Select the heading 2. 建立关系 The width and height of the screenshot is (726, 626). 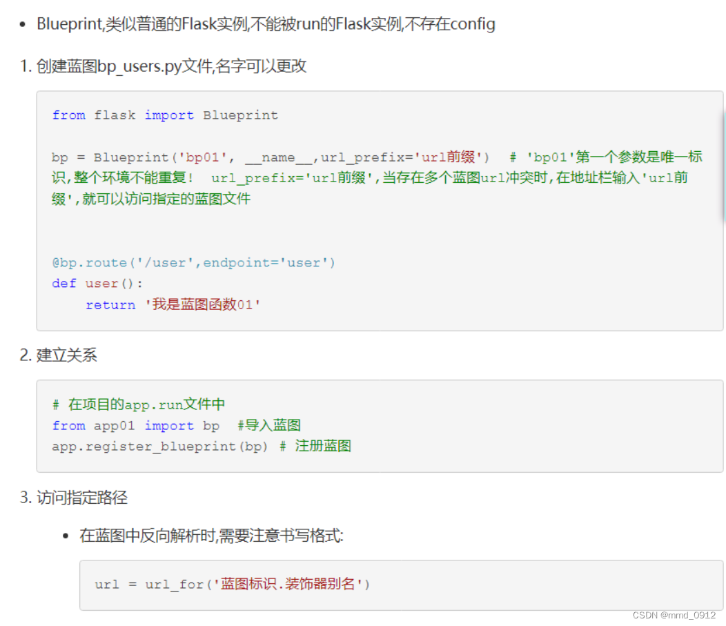[x=59, y=355]
